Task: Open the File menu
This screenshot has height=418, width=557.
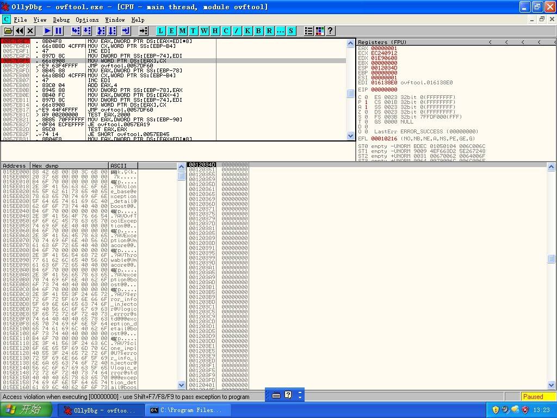Action: (x=20, y=20)
